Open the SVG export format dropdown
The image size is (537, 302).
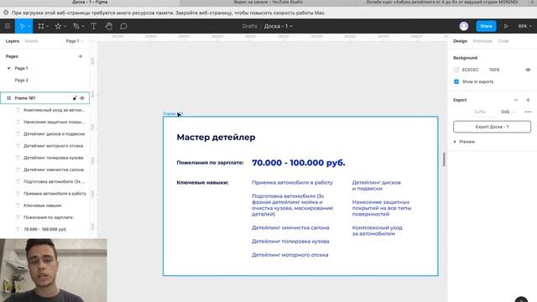[x=507, y=112]
